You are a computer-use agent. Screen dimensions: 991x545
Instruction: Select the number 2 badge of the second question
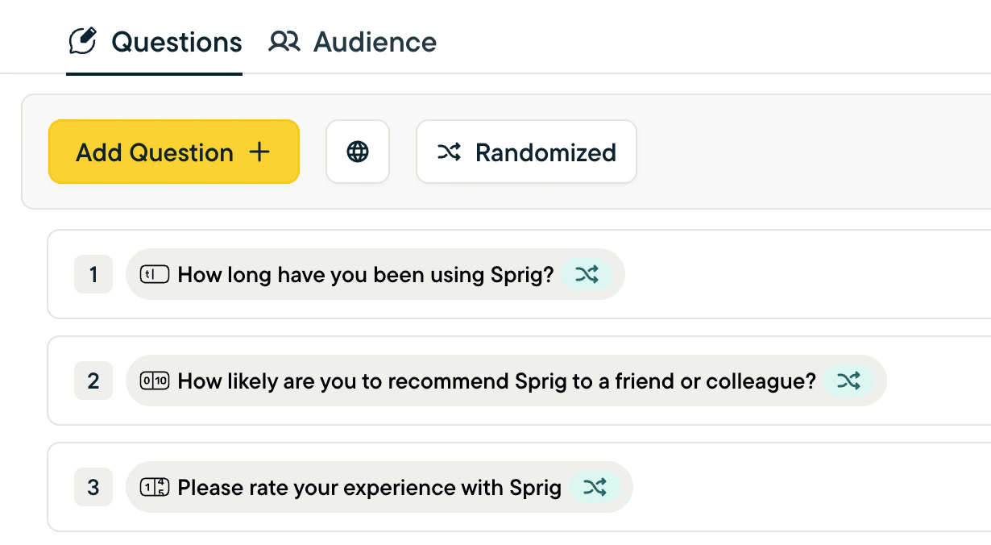[93, 381]
